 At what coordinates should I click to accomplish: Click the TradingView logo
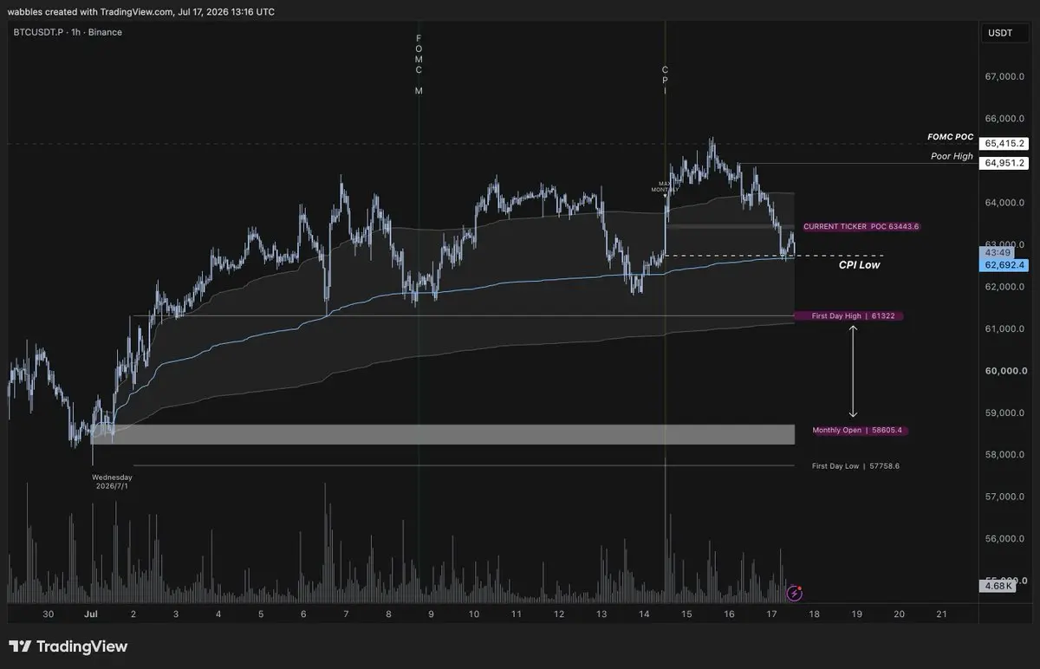(68, 646)
